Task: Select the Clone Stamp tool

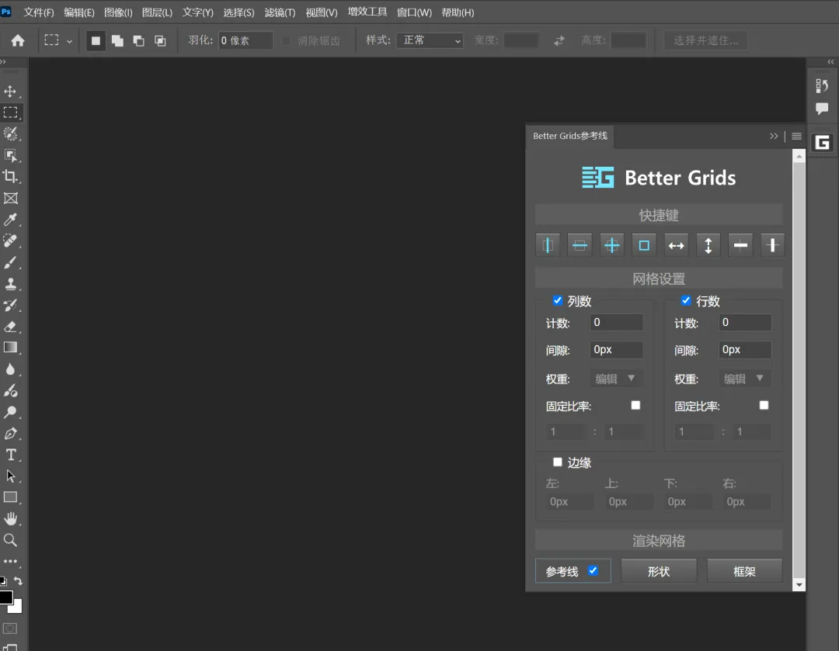Action: 10,284
